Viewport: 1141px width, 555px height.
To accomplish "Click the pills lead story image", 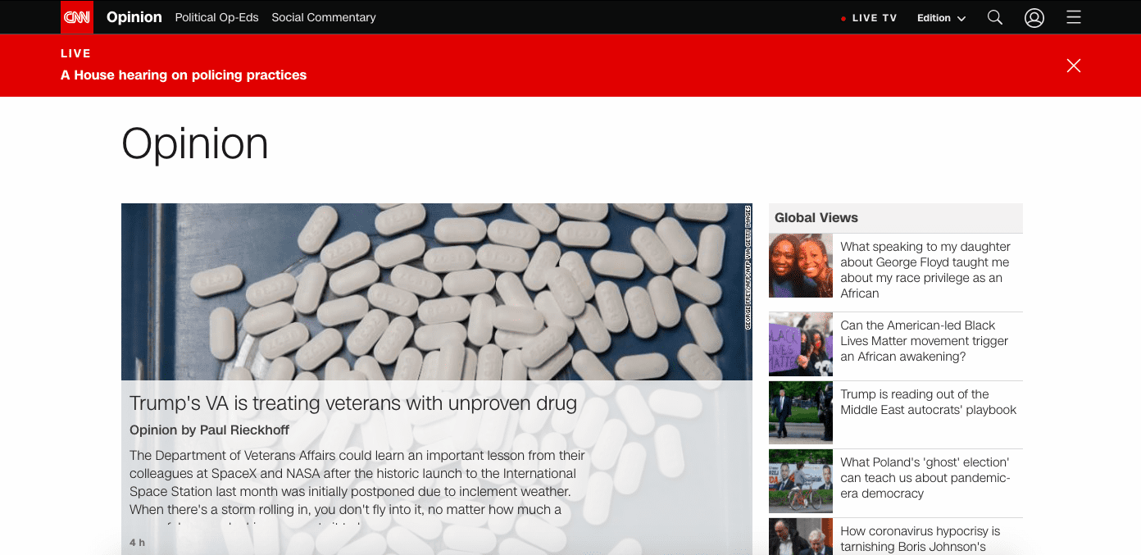I will pyautogui.click(x=436, y=291).
